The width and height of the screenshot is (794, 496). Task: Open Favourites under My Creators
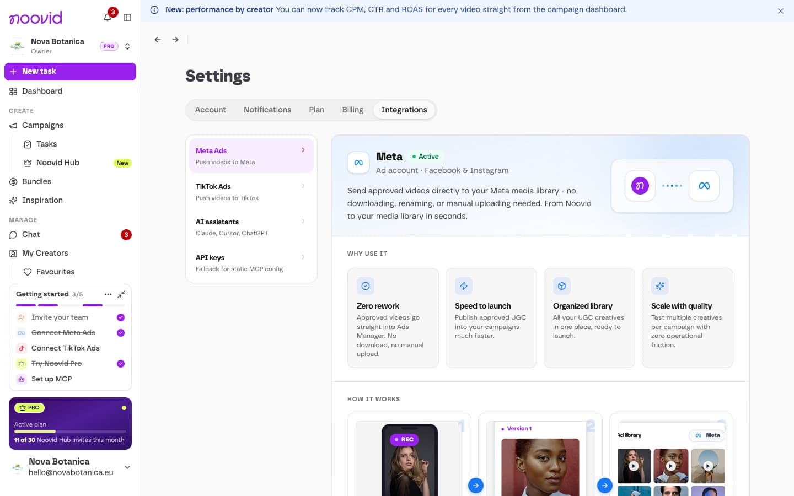tap(77, 272)
